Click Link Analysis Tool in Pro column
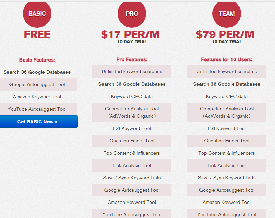The image size is (275, 218). 132,165
